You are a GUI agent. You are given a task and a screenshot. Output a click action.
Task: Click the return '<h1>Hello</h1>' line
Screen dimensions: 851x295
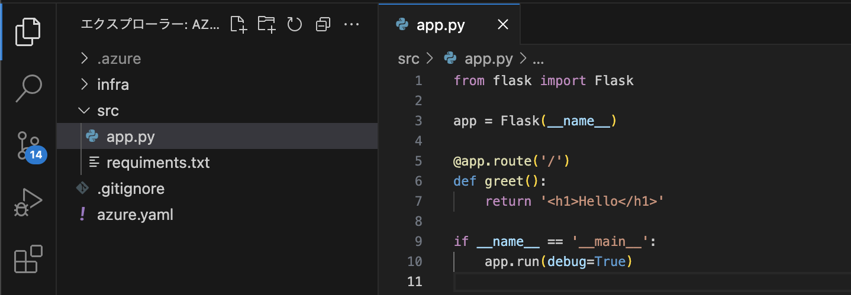click(575, 201)
